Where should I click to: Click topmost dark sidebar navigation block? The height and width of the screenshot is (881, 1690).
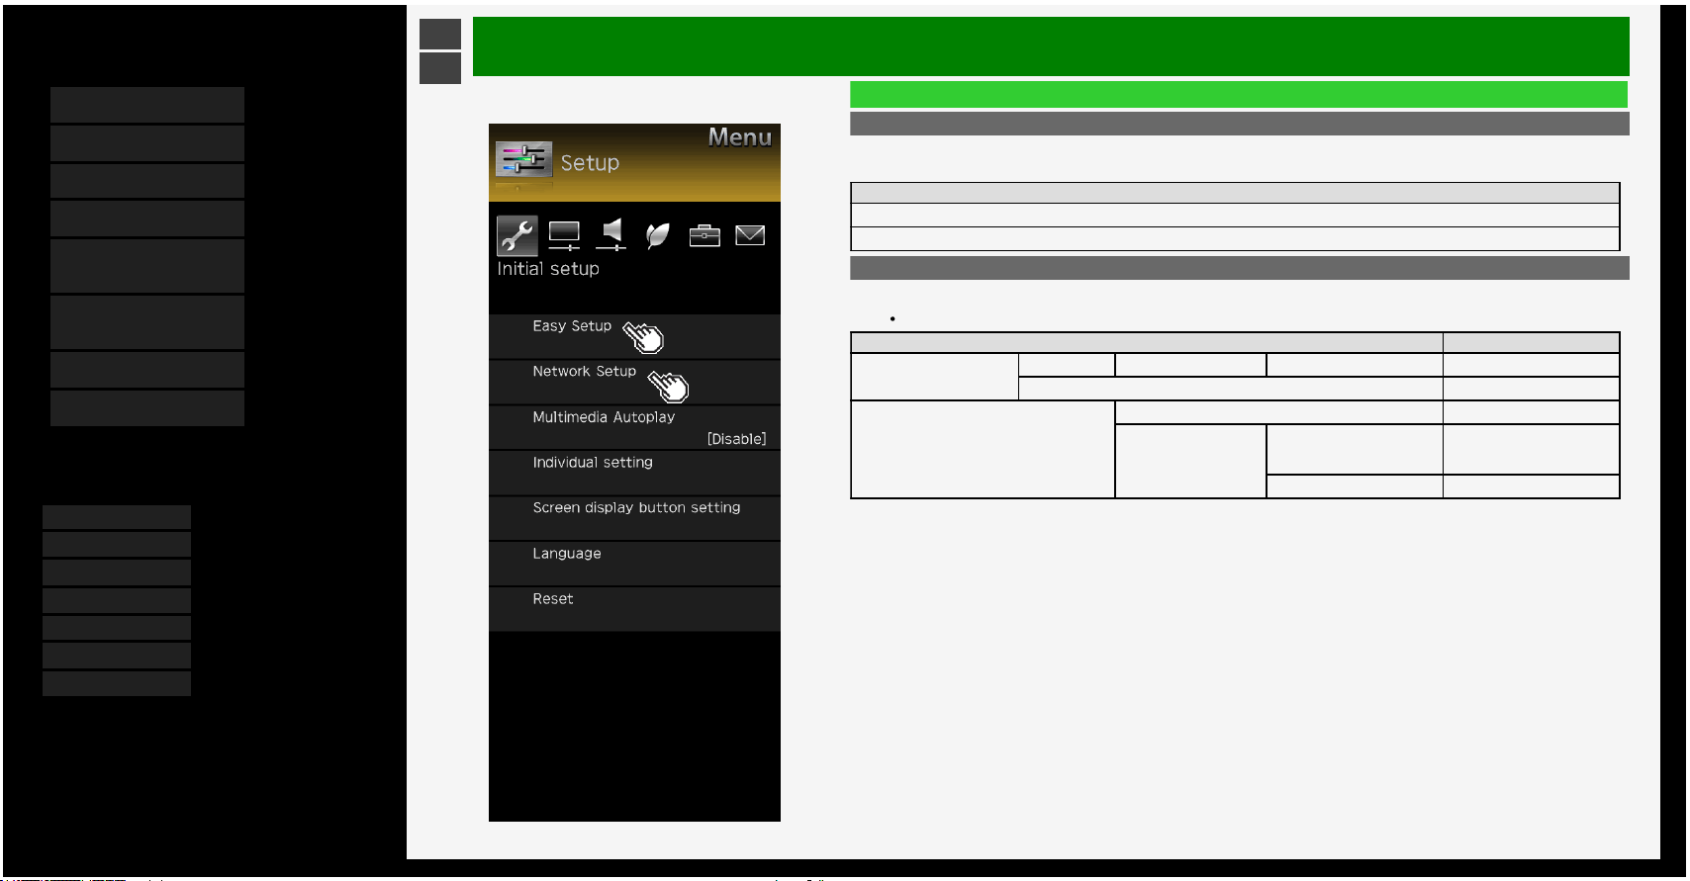(x=147, y=105)
